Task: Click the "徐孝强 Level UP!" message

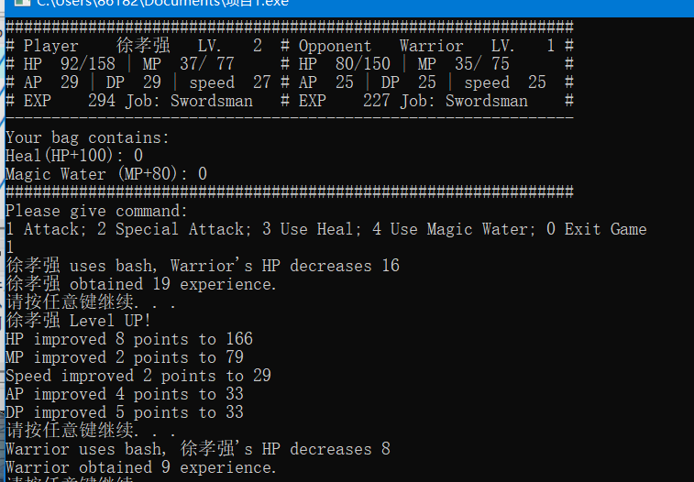Action: point(78,320)
